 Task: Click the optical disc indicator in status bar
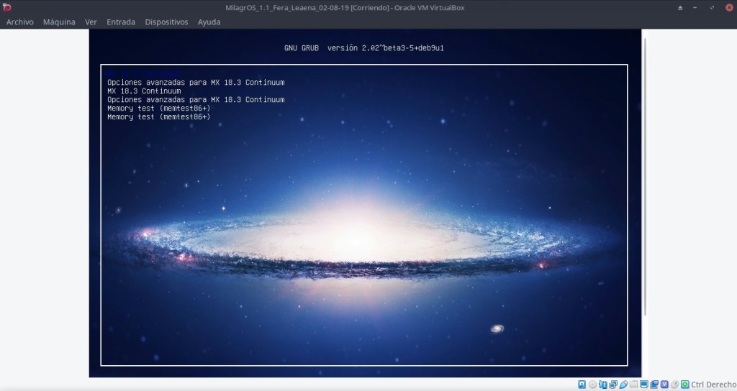click(x=593, y=385)
